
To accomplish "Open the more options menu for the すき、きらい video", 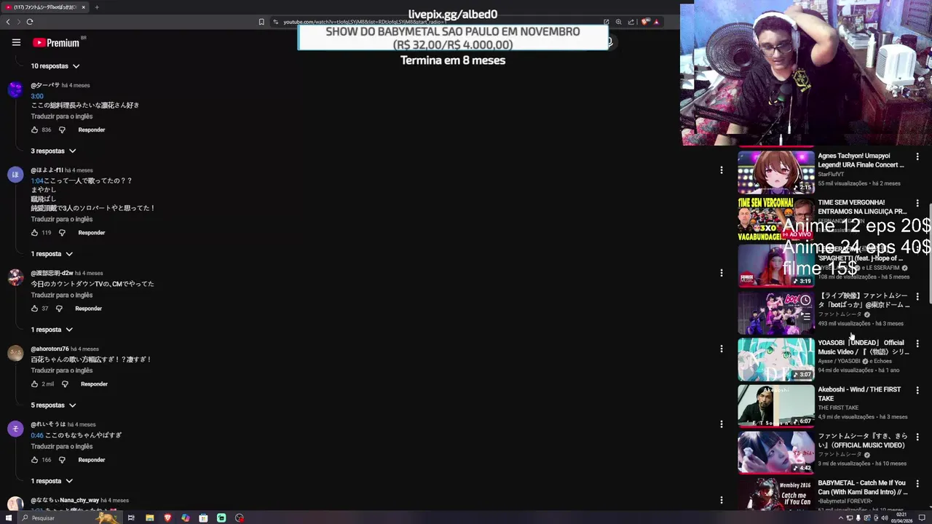I will 917,437.
